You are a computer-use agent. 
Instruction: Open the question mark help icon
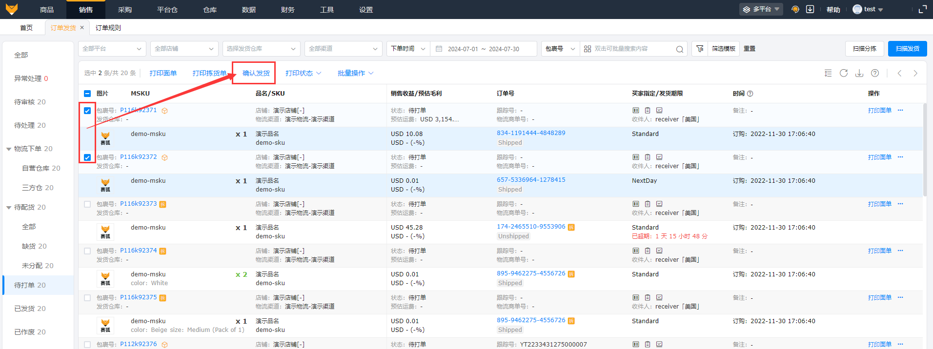pyautogui.click(x=875, y=73)
